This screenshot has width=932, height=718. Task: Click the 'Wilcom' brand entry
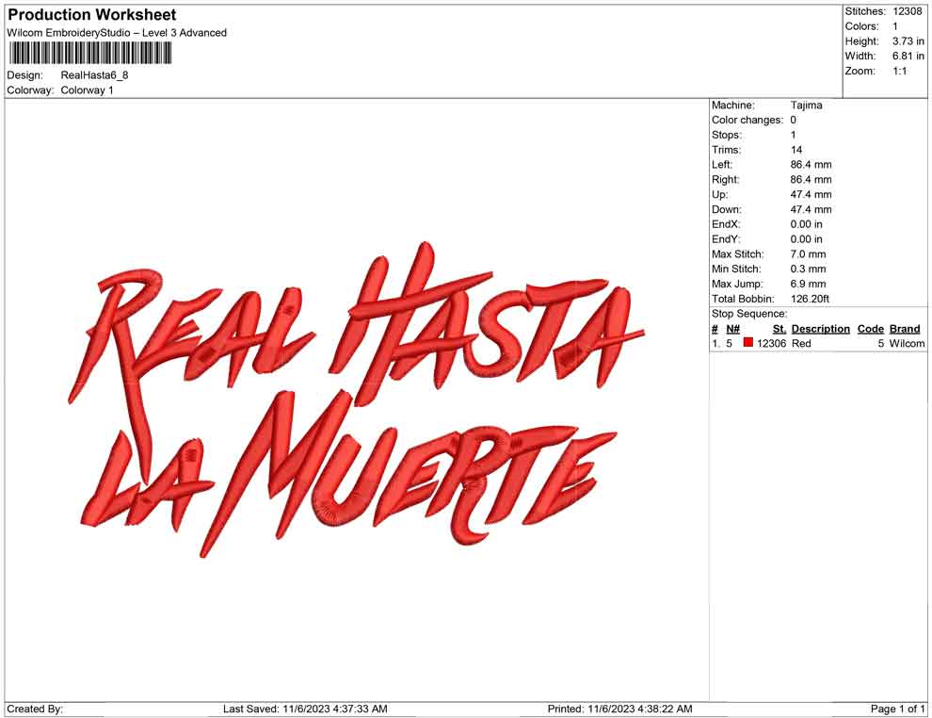[907, 344]
